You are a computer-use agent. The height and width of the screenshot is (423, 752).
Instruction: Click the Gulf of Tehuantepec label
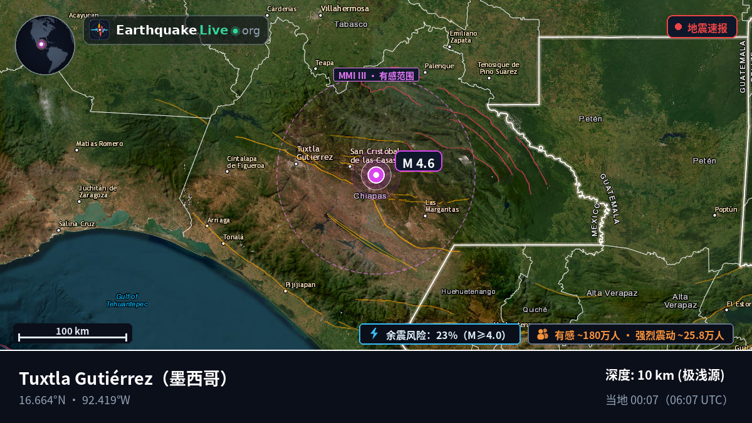[x=127, y=300]
